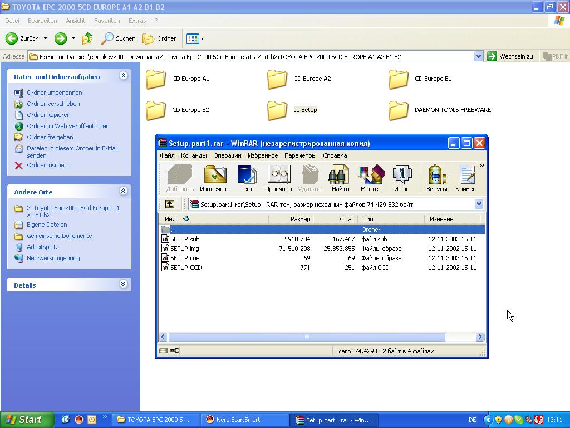
Task: Open Zurück history dropdown arrow
Action: (46, 38)
